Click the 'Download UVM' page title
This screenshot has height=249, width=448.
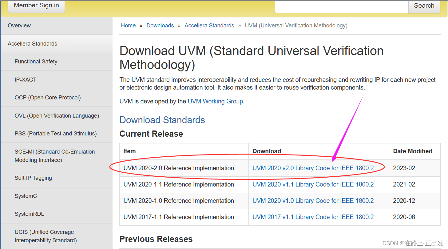pos(252,58)
